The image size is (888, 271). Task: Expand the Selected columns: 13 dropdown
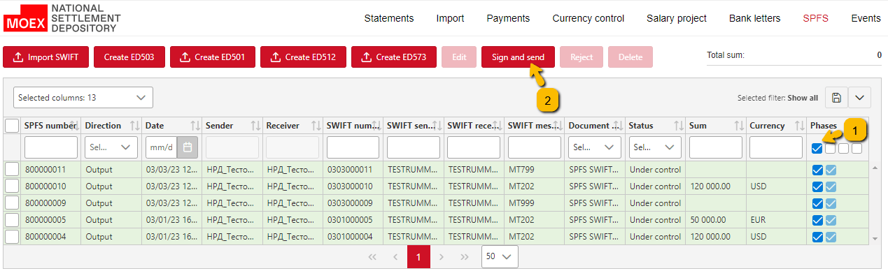(x=83, y=97)
